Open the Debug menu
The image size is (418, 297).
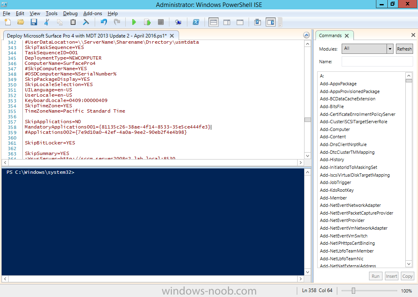click(70, 13)
